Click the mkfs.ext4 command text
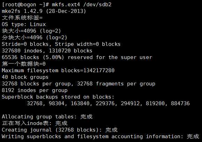Image resolution: width=202 pixels, height=142 pixels. tap(66, 5)
